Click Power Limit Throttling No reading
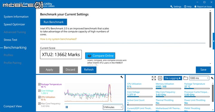 tap(186, 103)
